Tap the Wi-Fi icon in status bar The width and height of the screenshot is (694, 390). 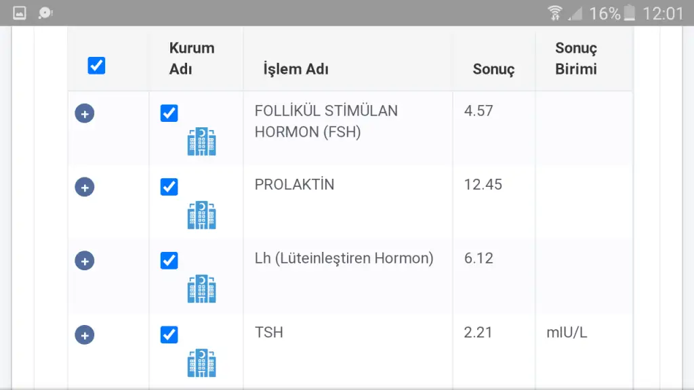click(x=554, y=13)
